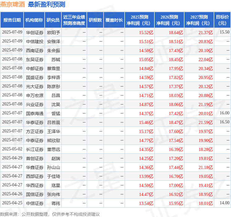Click the 最新盈利预测 heading
Screen dimensions: 231x217
(47, 5)
